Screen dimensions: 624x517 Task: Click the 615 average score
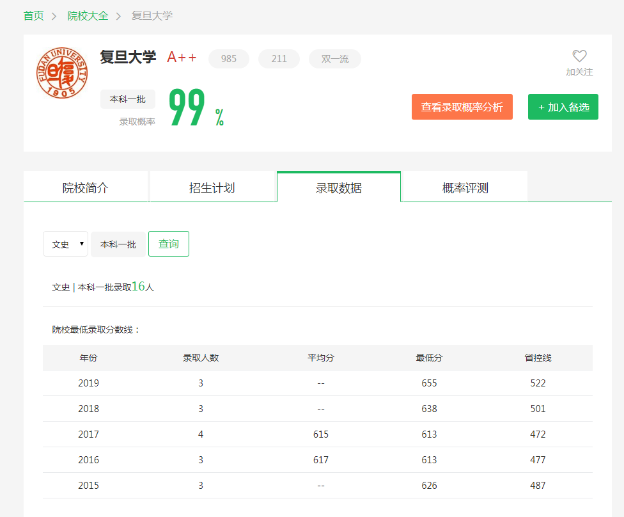pyautogui.click(x=321, y=434)
